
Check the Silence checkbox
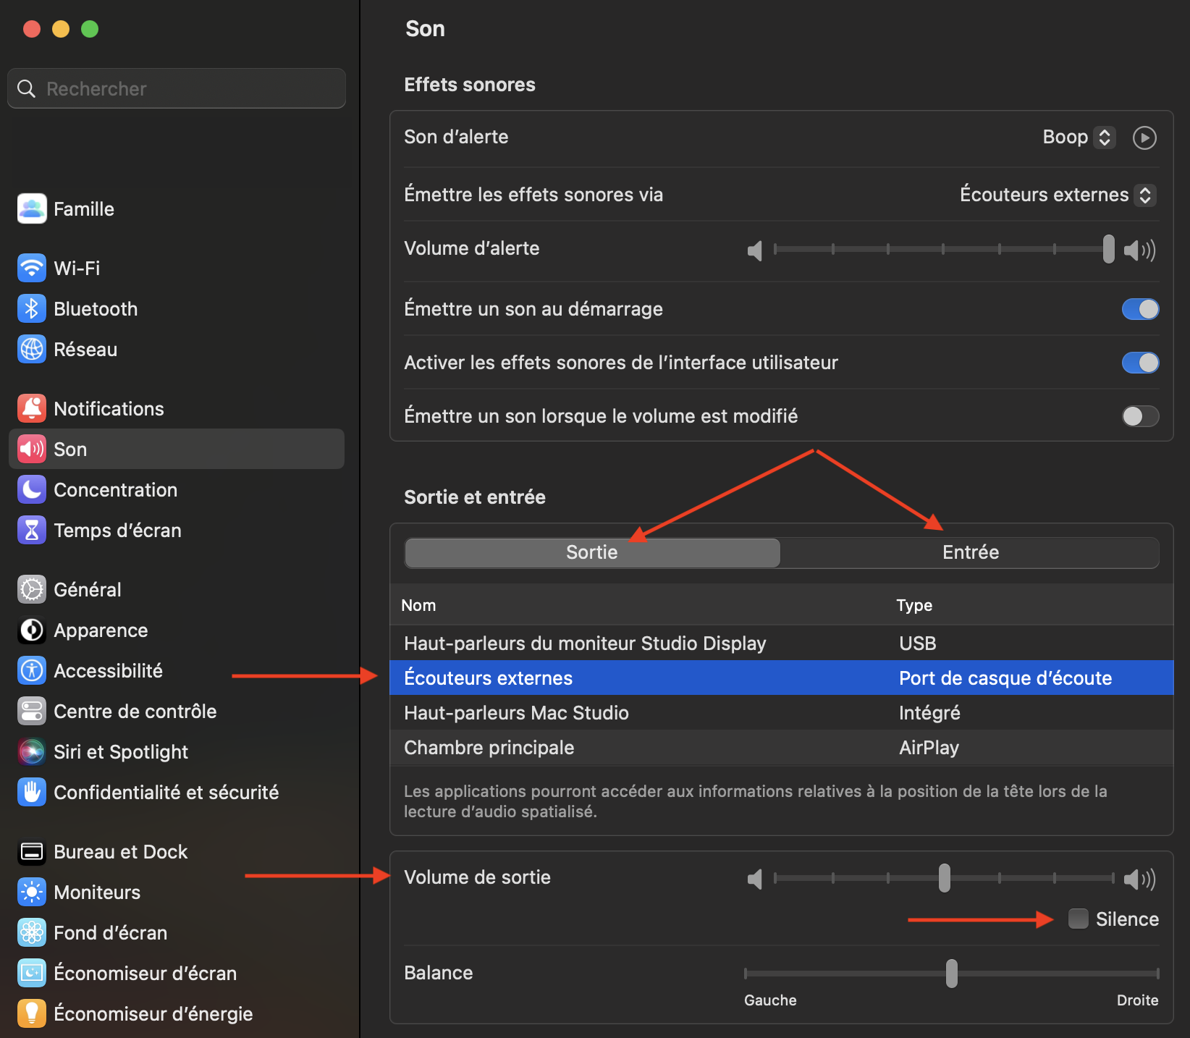point(1078,919)
